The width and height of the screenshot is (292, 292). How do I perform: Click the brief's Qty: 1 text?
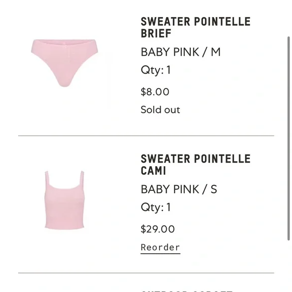tap(156, 70)
